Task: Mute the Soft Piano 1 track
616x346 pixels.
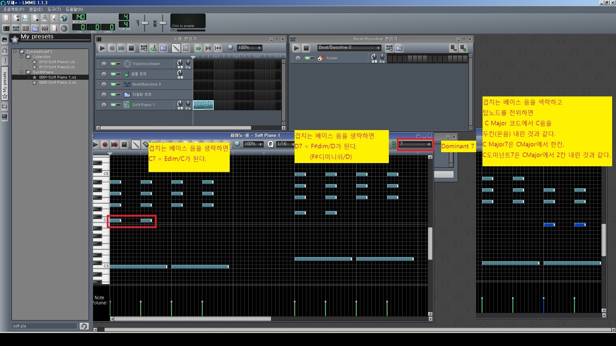Action: 113,105
